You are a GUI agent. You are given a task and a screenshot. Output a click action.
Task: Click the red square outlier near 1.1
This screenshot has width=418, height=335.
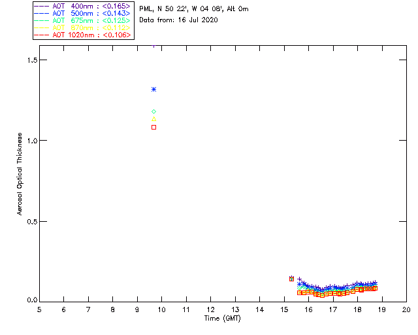(x=153, y=127)
